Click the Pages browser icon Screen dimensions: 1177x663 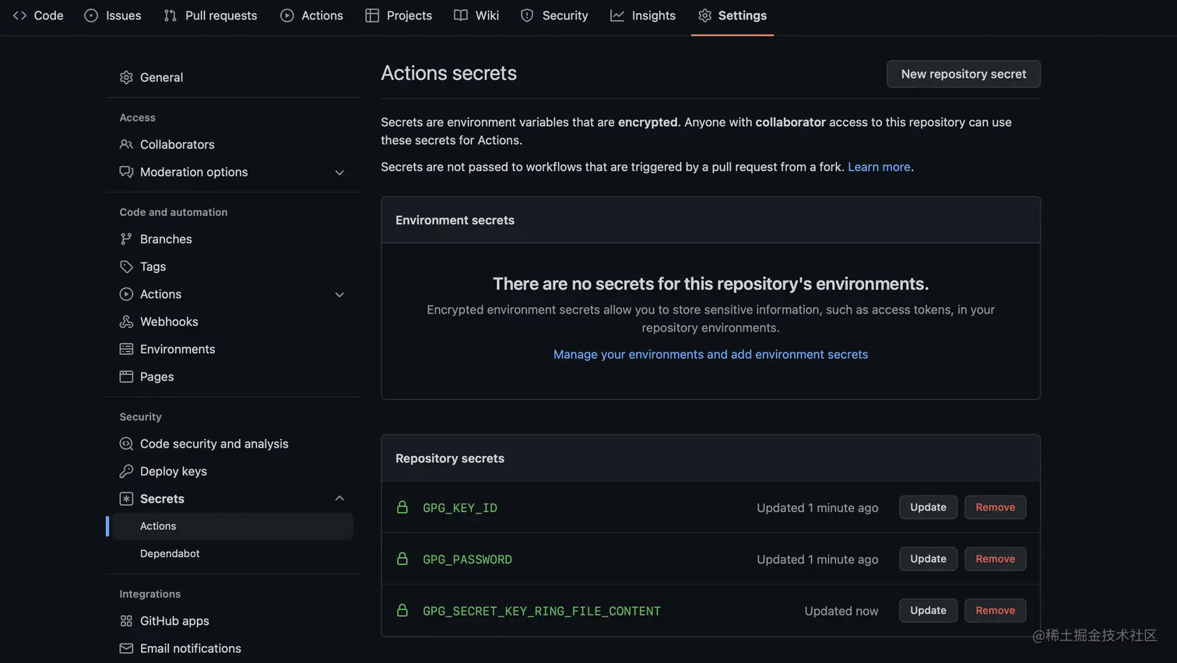point(126,377)
